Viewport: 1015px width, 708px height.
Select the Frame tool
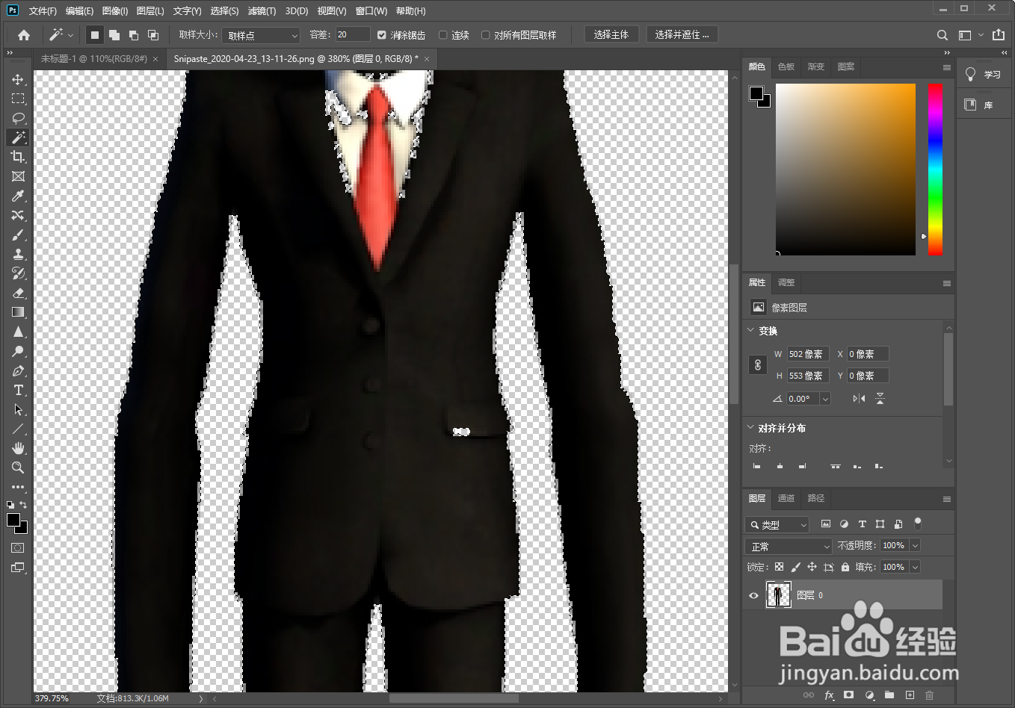point(18,176)
